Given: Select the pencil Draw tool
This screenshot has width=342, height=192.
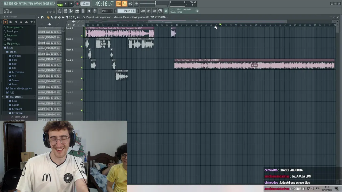Looking at the screenshot, I should point(48,17).
